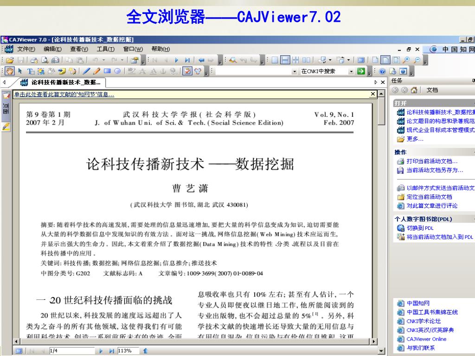Select the orange pencil annotation tool
This screenshot has width=475, height=356.
point(96,71)
